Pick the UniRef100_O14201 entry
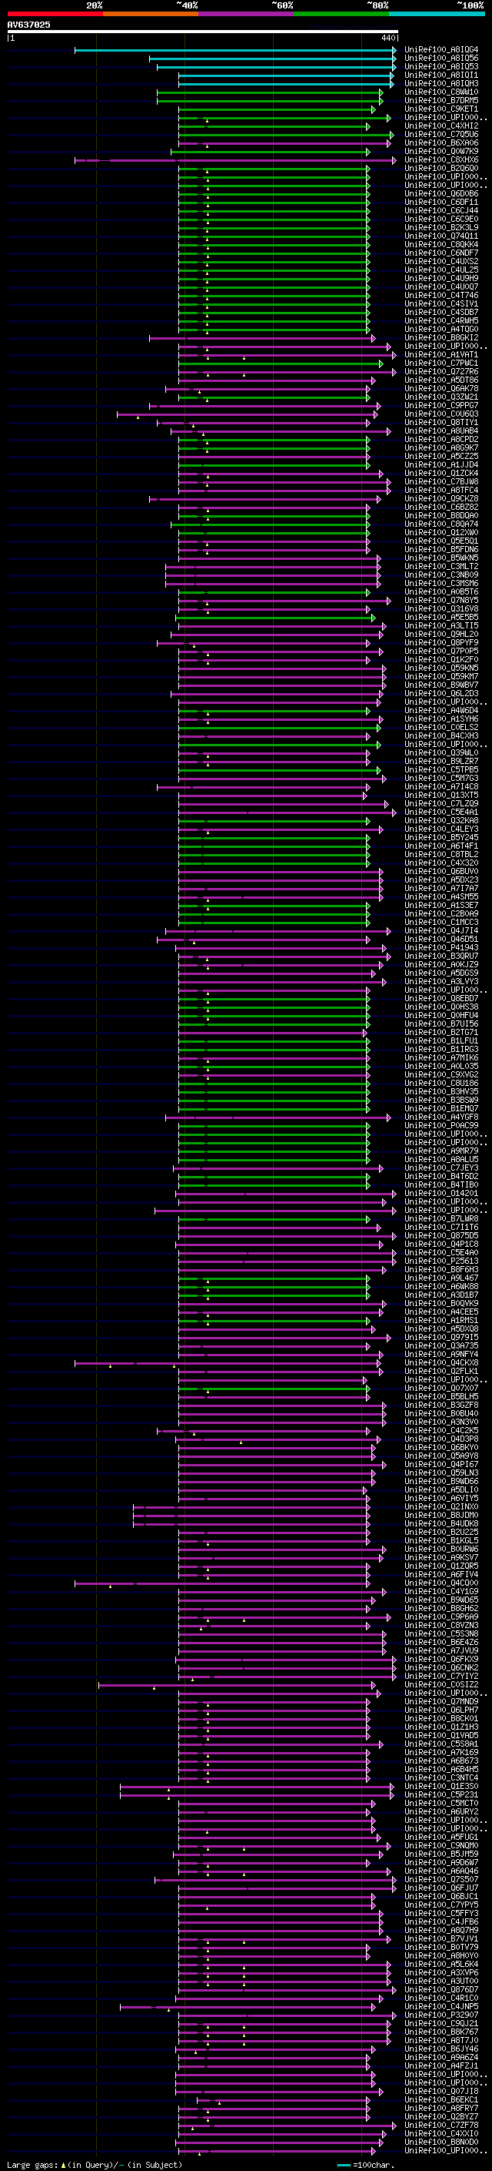Screen dimensions: 492x2171 (x=441, y=1194)
